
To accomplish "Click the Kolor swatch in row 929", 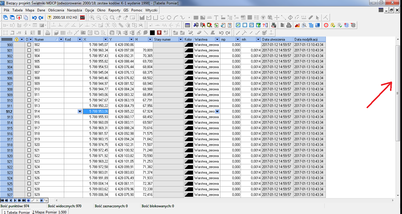I will pyautogui.click(x=189, y=195).
